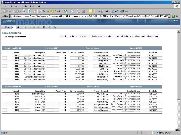The height and width of the screenshot is (135, 181).
Task: Click primary contact name Mark Finley
Action: [103, 66]
